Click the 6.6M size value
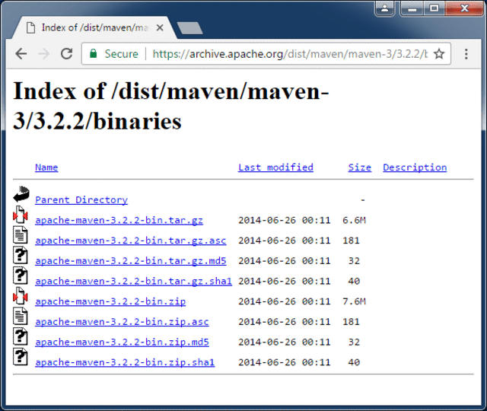This screenshot has height=411, width=487. tap(354, 220)
